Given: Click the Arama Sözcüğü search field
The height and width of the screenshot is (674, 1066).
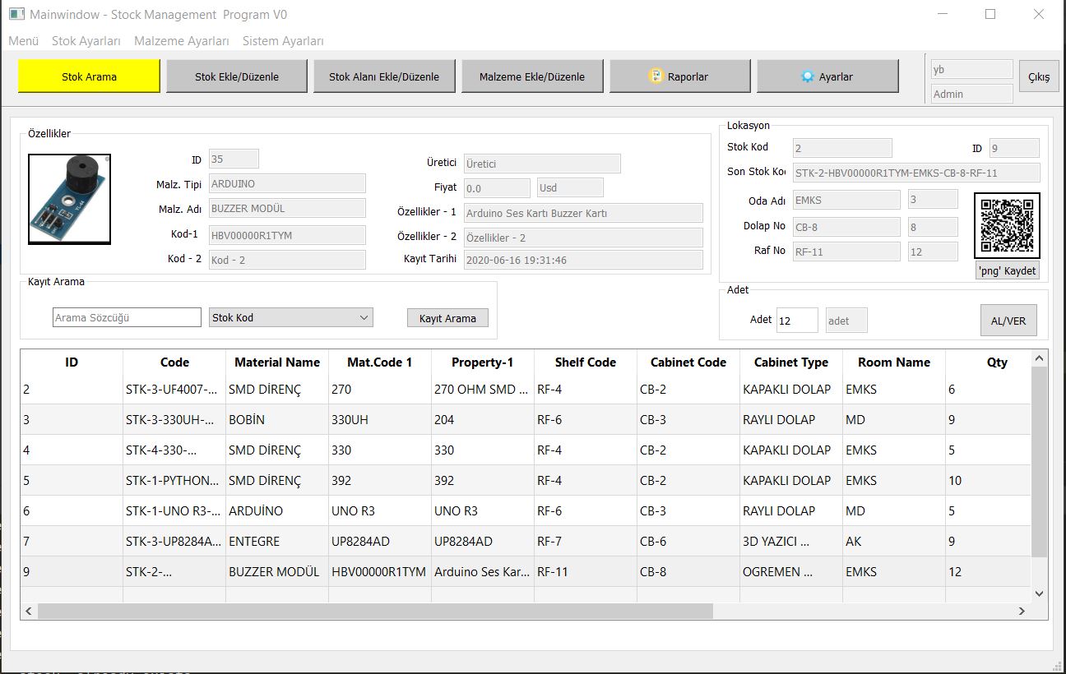Looking at the screenshot, I should click(x=127, y=317).
